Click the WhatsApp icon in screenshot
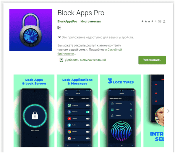 69,105
